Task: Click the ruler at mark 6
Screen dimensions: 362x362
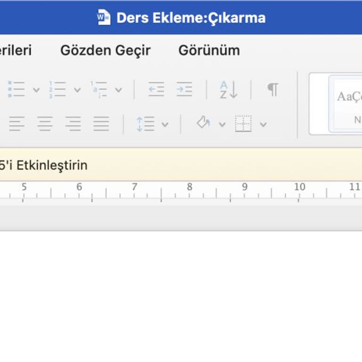Action: [x=79, y=187]
